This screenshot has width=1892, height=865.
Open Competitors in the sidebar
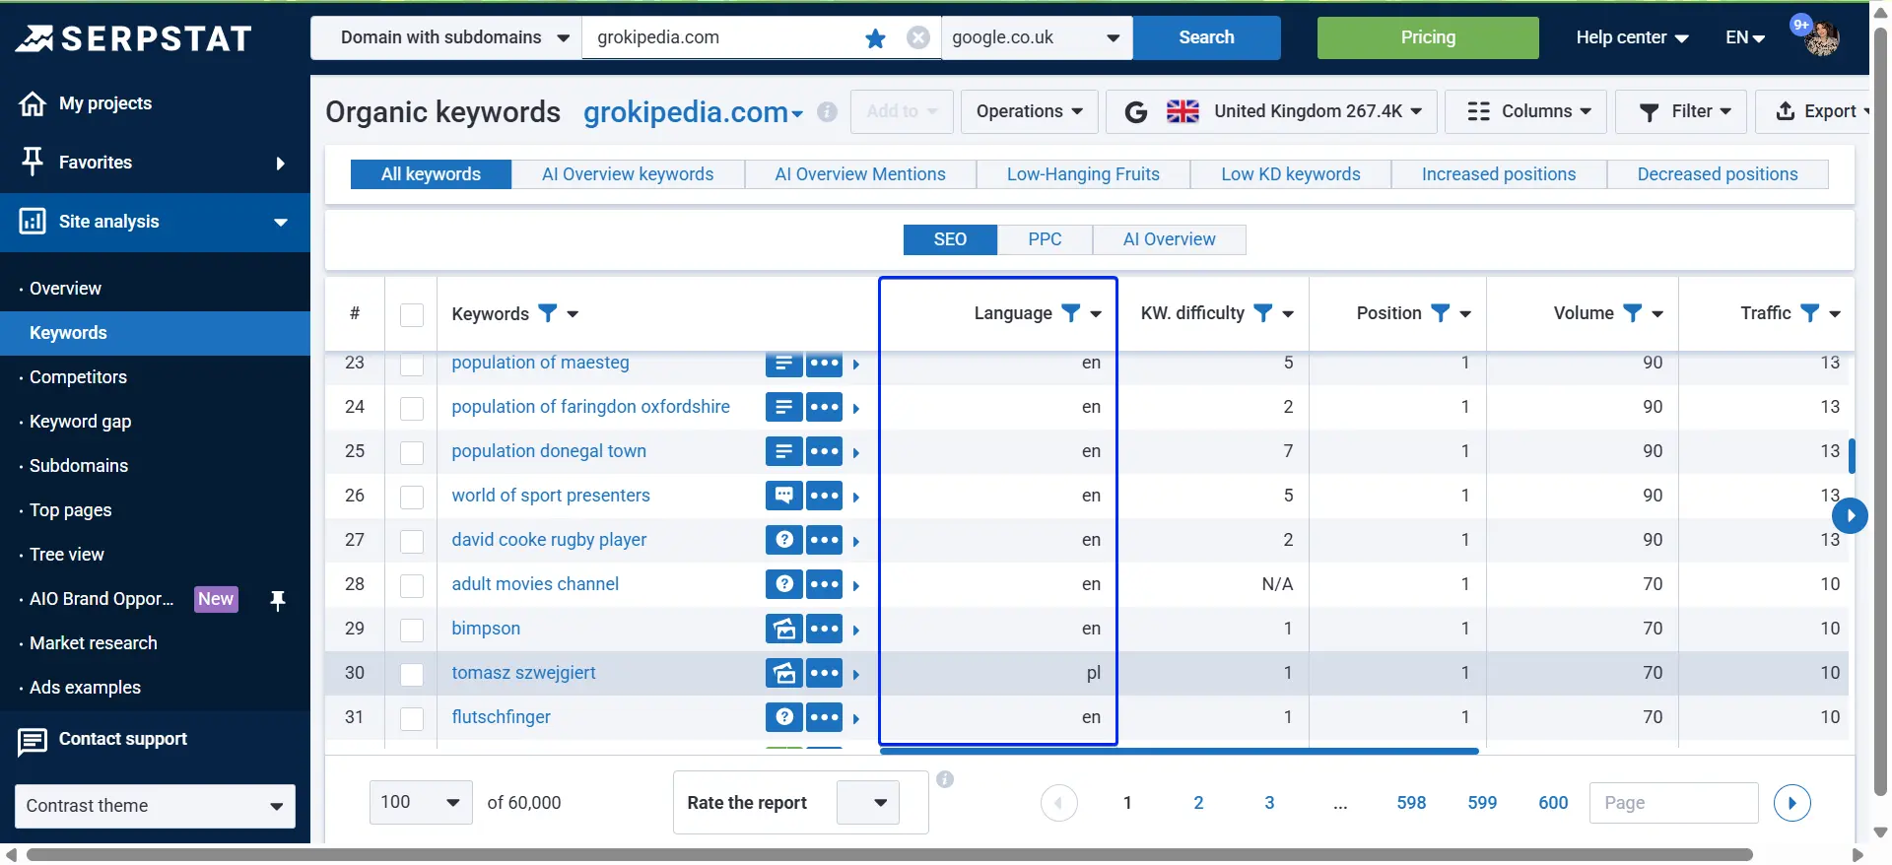pos(78,377)
